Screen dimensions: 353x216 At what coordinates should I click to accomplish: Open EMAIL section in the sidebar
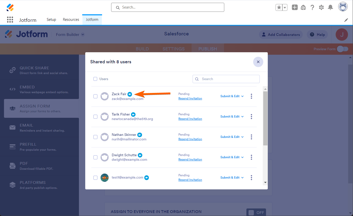[39, 128]
